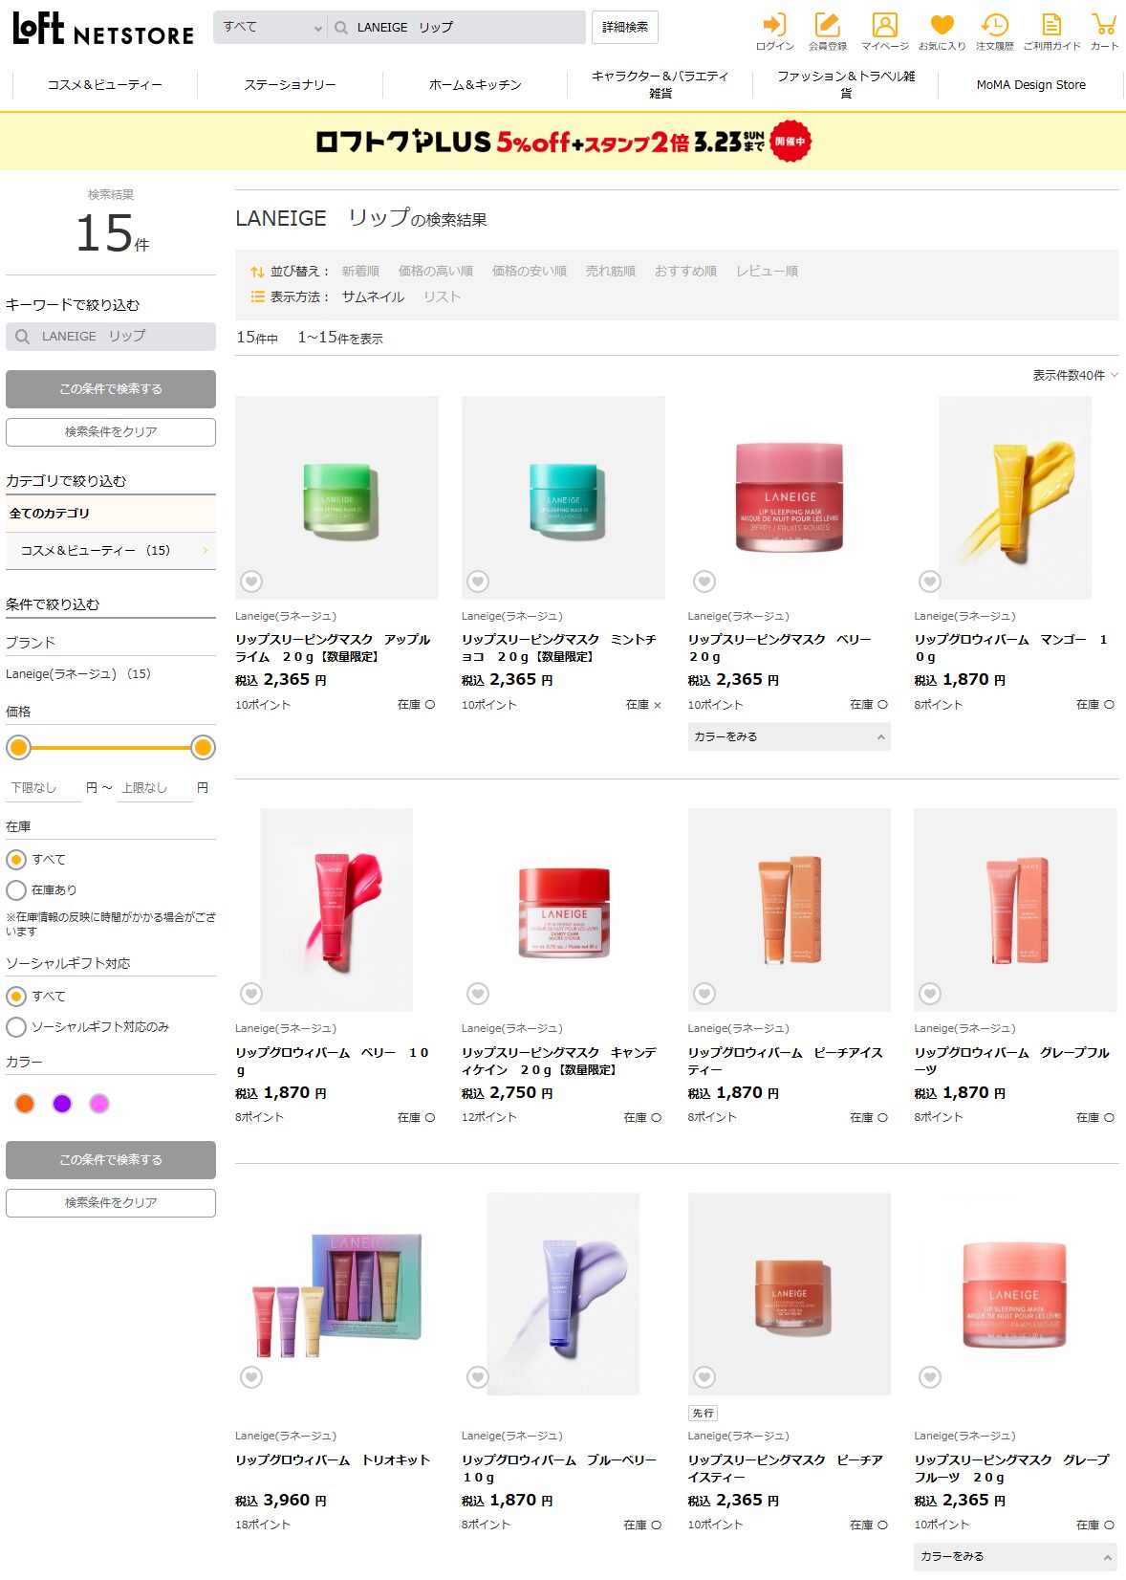Image resolution: width=1126 pixels, height=1580 pixels.
Task: Click the member registration icon
Action: (827, 31)
